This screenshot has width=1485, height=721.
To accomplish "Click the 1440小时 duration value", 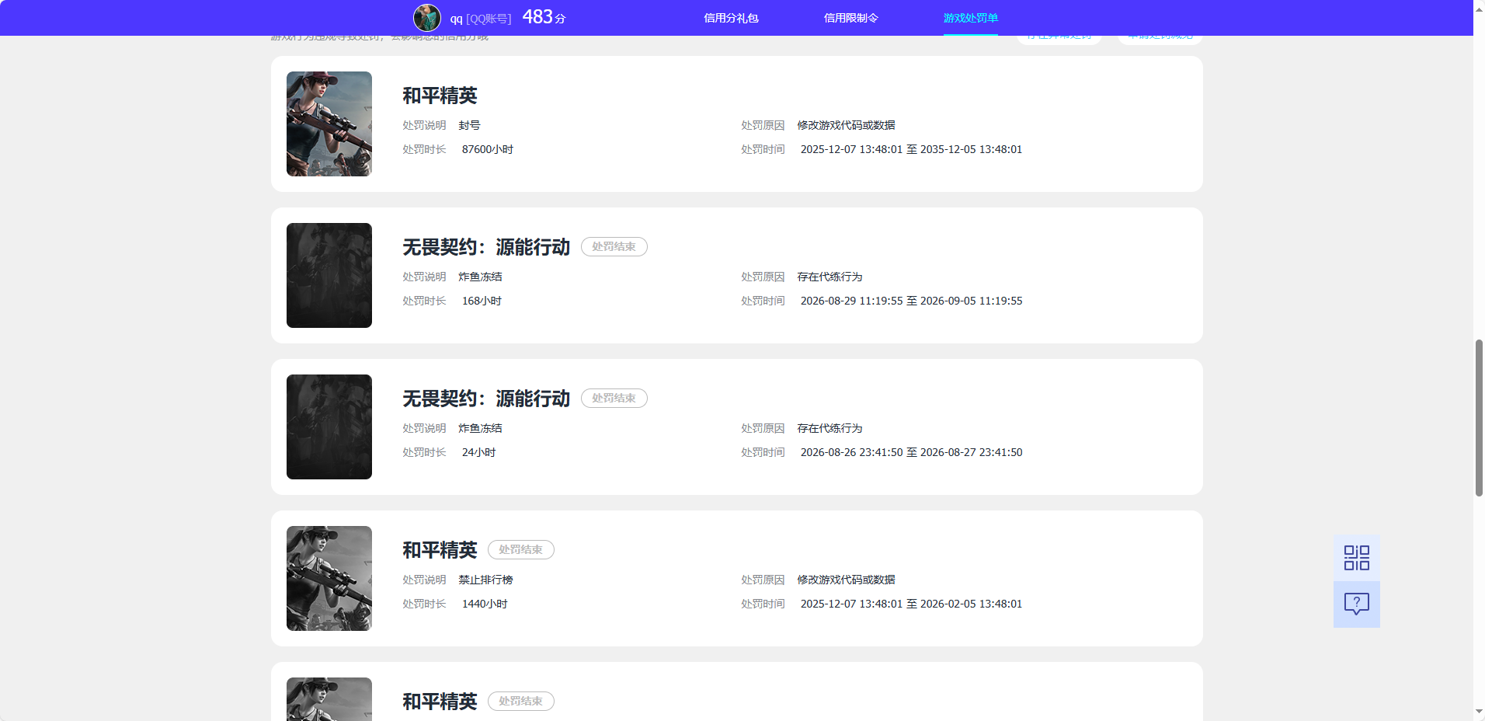I will tap(485, 604).
